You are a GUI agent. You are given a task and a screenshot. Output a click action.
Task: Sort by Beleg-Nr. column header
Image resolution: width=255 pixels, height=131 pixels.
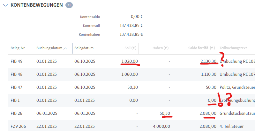point(18,48)
